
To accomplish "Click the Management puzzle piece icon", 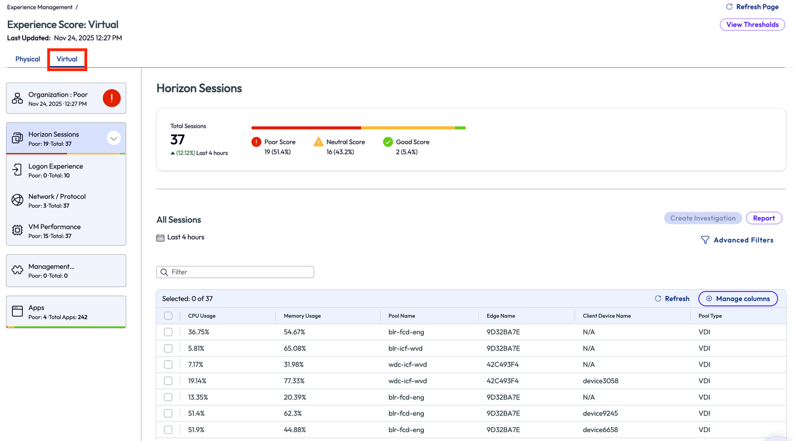I will click(x=17, y=270).
